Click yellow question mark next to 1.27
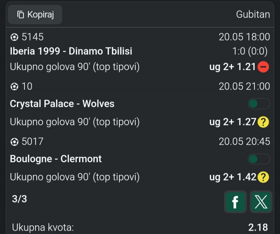280x234 pixels. point(263,122)
